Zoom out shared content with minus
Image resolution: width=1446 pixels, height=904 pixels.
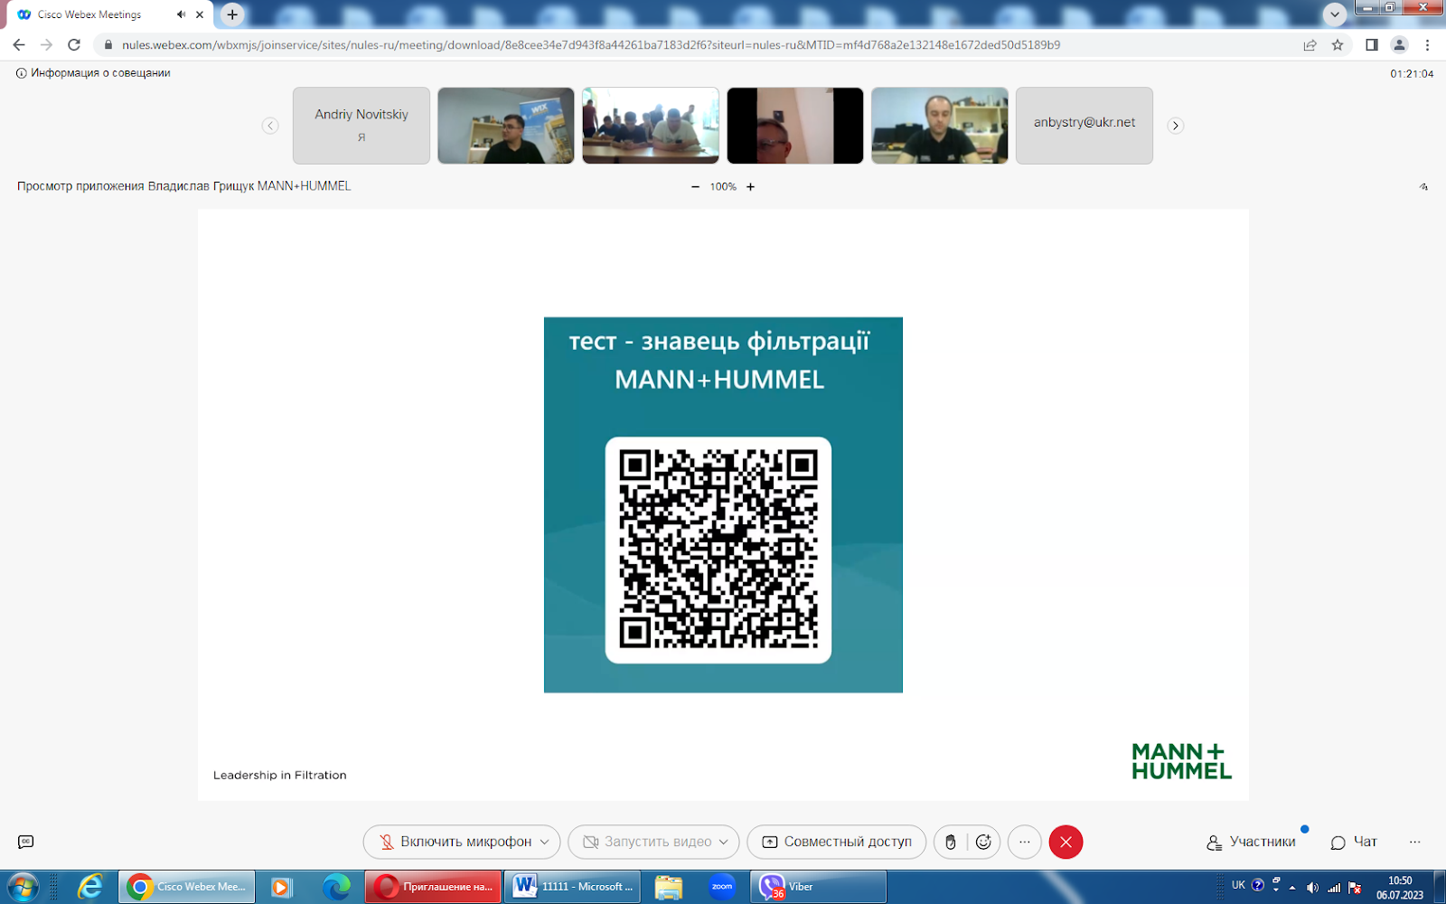pos(695,187)
